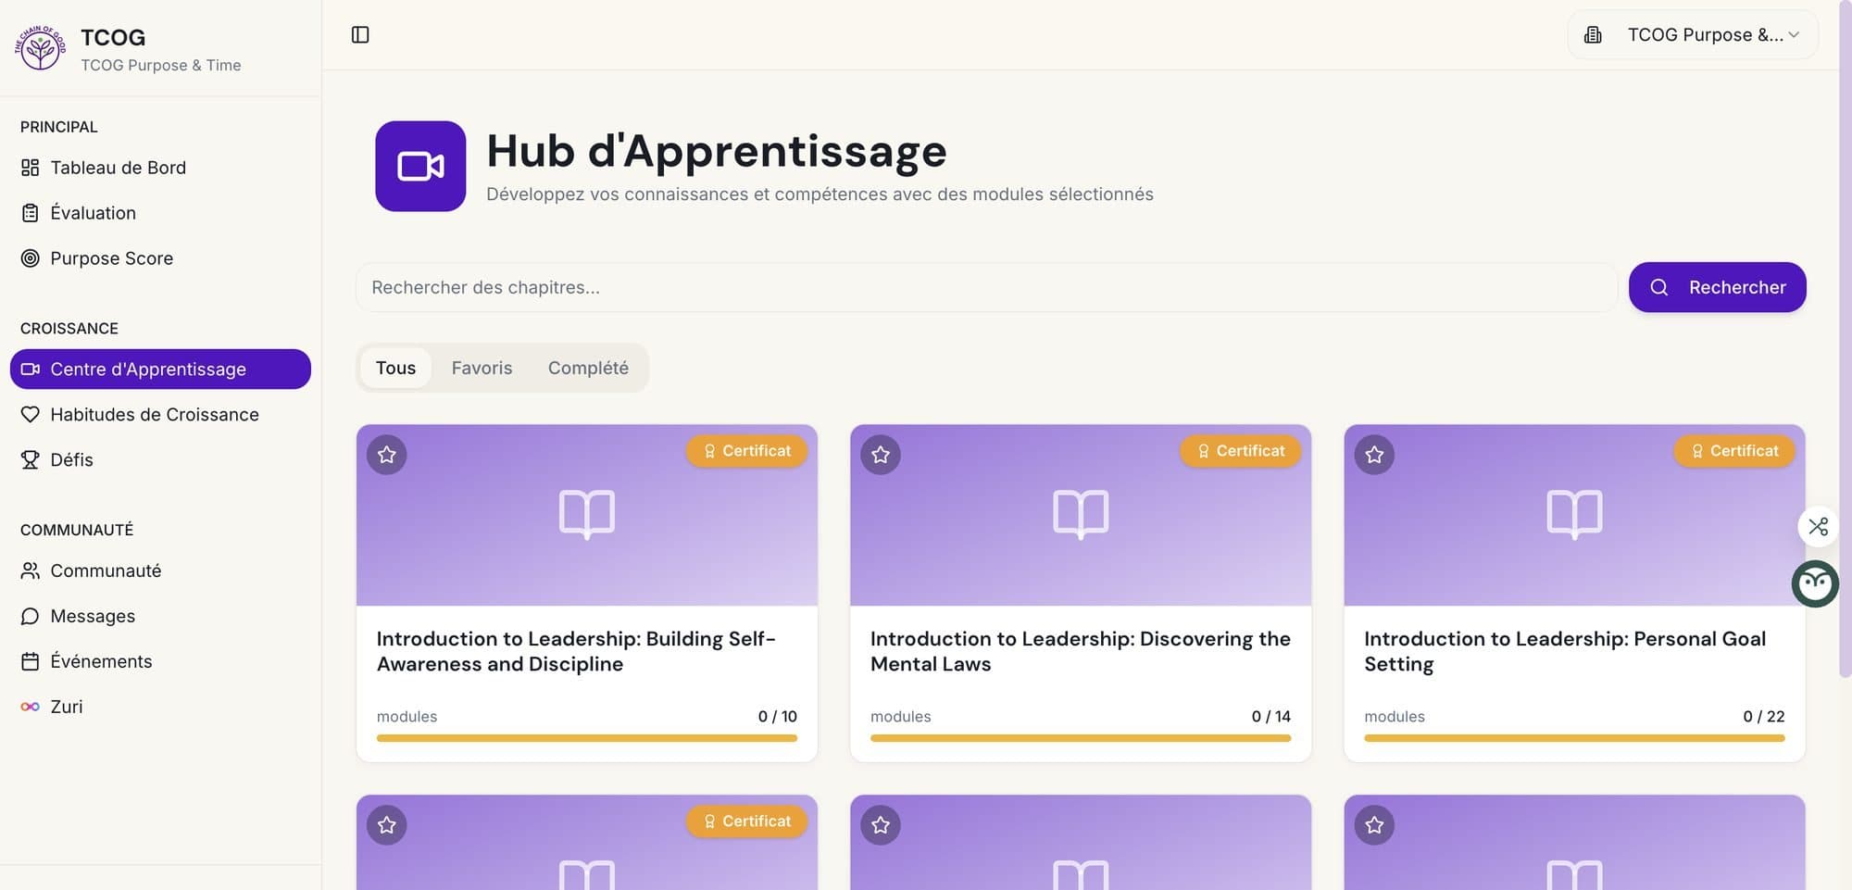
Task: Click the building icon beside TCOG Purpose
Action: point(1593,35)
